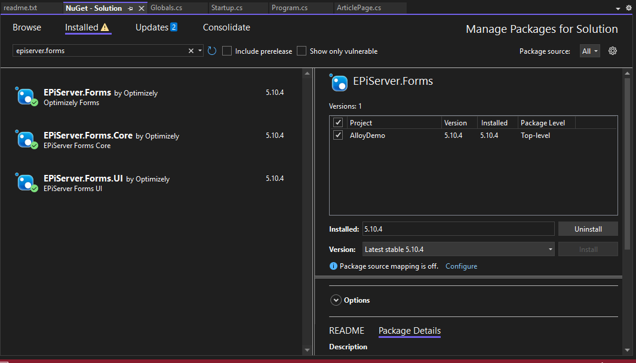Select the EPiServer.Forms.UI package icon
636x363 pixels.
pos(27,183)
